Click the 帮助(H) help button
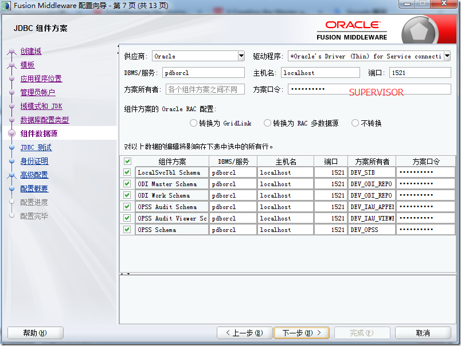Viewport: 461px width, 346px height. (36, 333)
